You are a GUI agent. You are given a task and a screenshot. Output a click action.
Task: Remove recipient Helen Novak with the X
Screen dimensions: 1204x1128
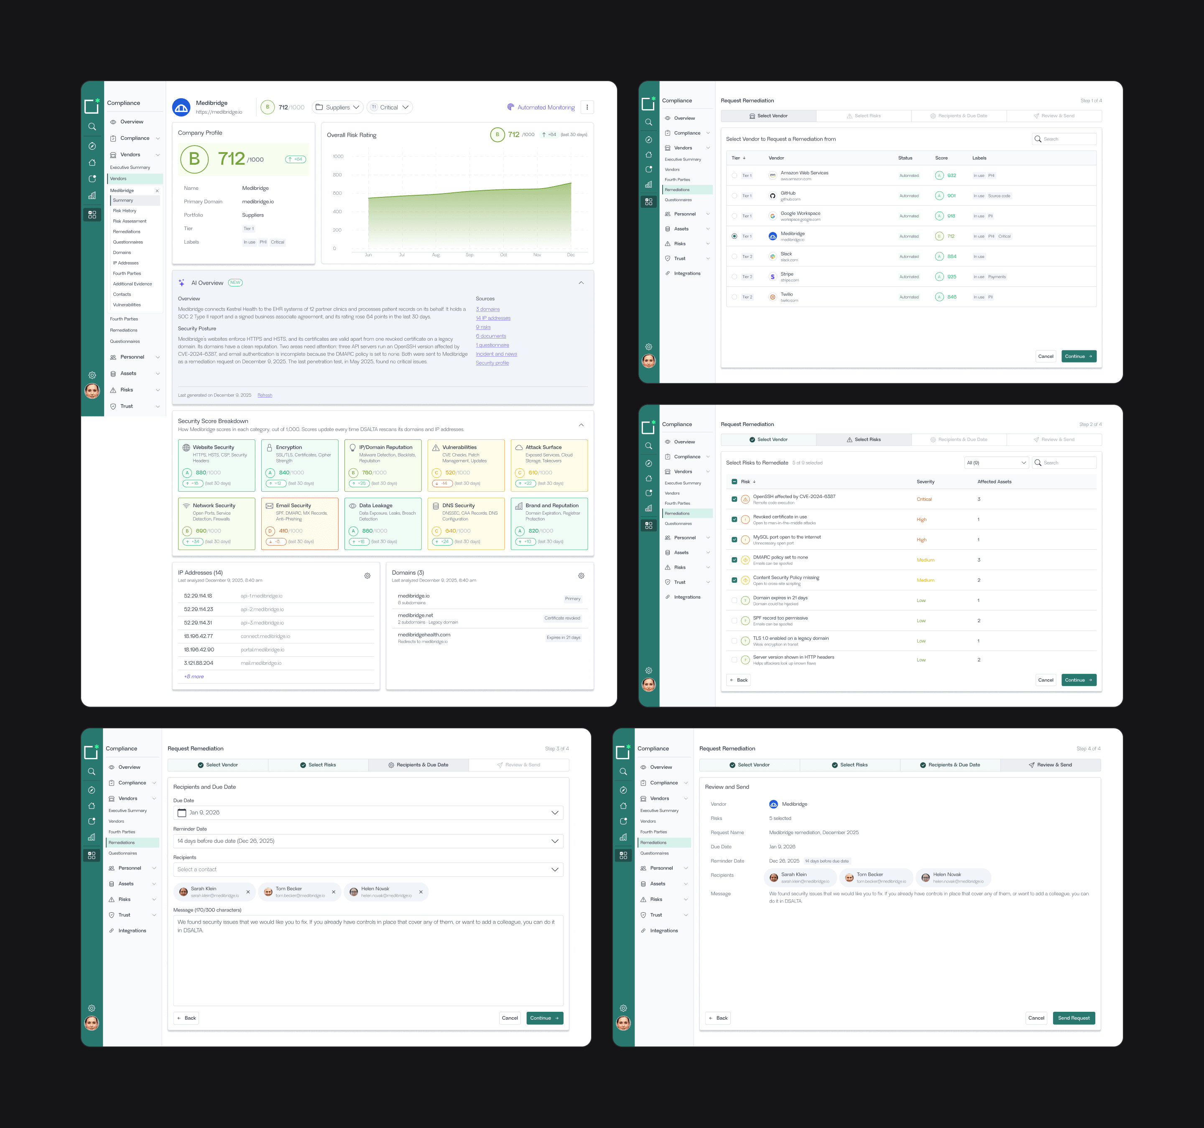(421, 892)
